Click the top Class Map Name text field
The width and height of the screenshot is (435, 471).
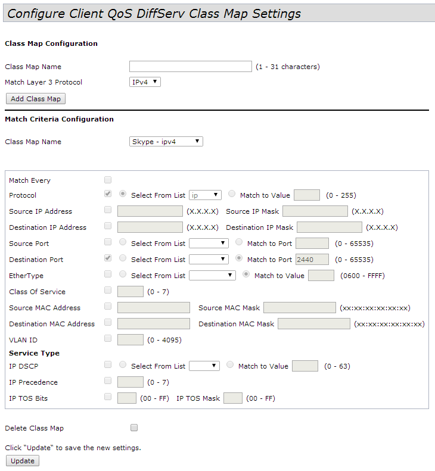point(191,67)
